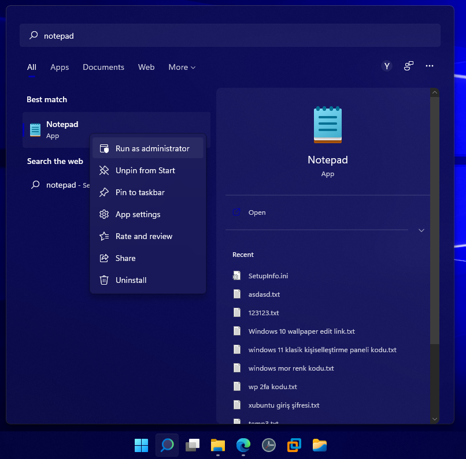Click the preview pane vertical scrollbar thumb

click(435, 221)
